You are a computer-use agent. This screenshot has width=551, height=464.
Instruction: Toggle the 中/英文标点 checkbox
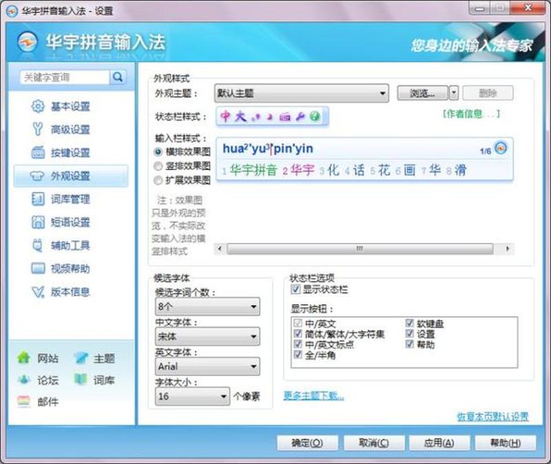(298, 344)
